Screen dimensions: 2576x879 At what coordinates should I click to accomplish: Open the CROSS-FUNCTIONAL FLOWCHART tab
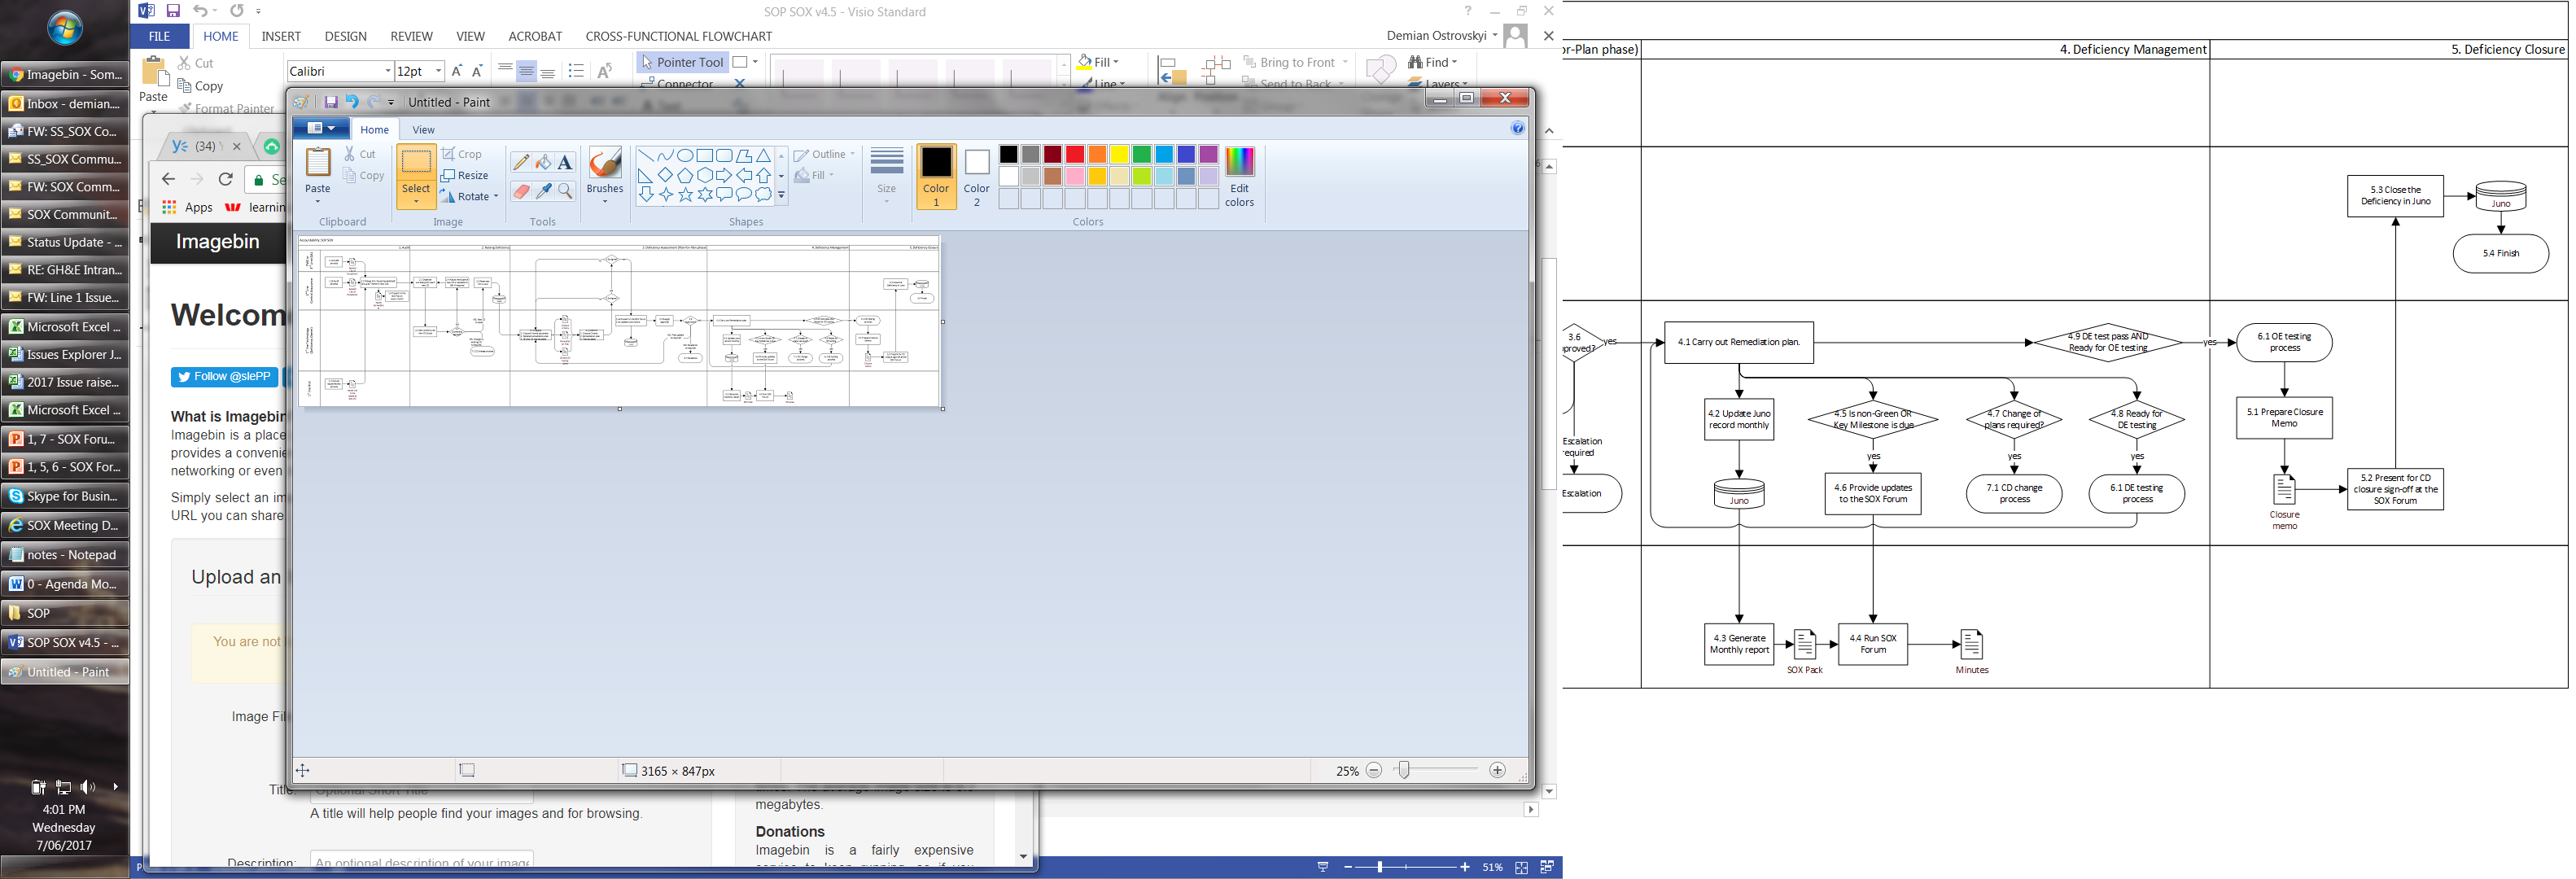click(x=679, y=36)
